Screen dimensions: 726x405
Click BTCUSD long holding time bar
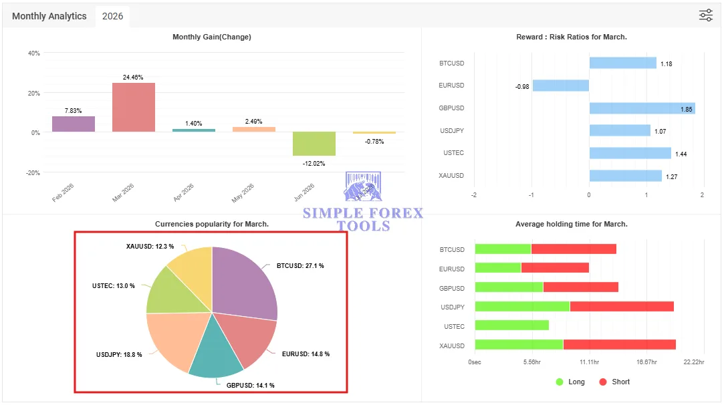click(x=503, y=249)
